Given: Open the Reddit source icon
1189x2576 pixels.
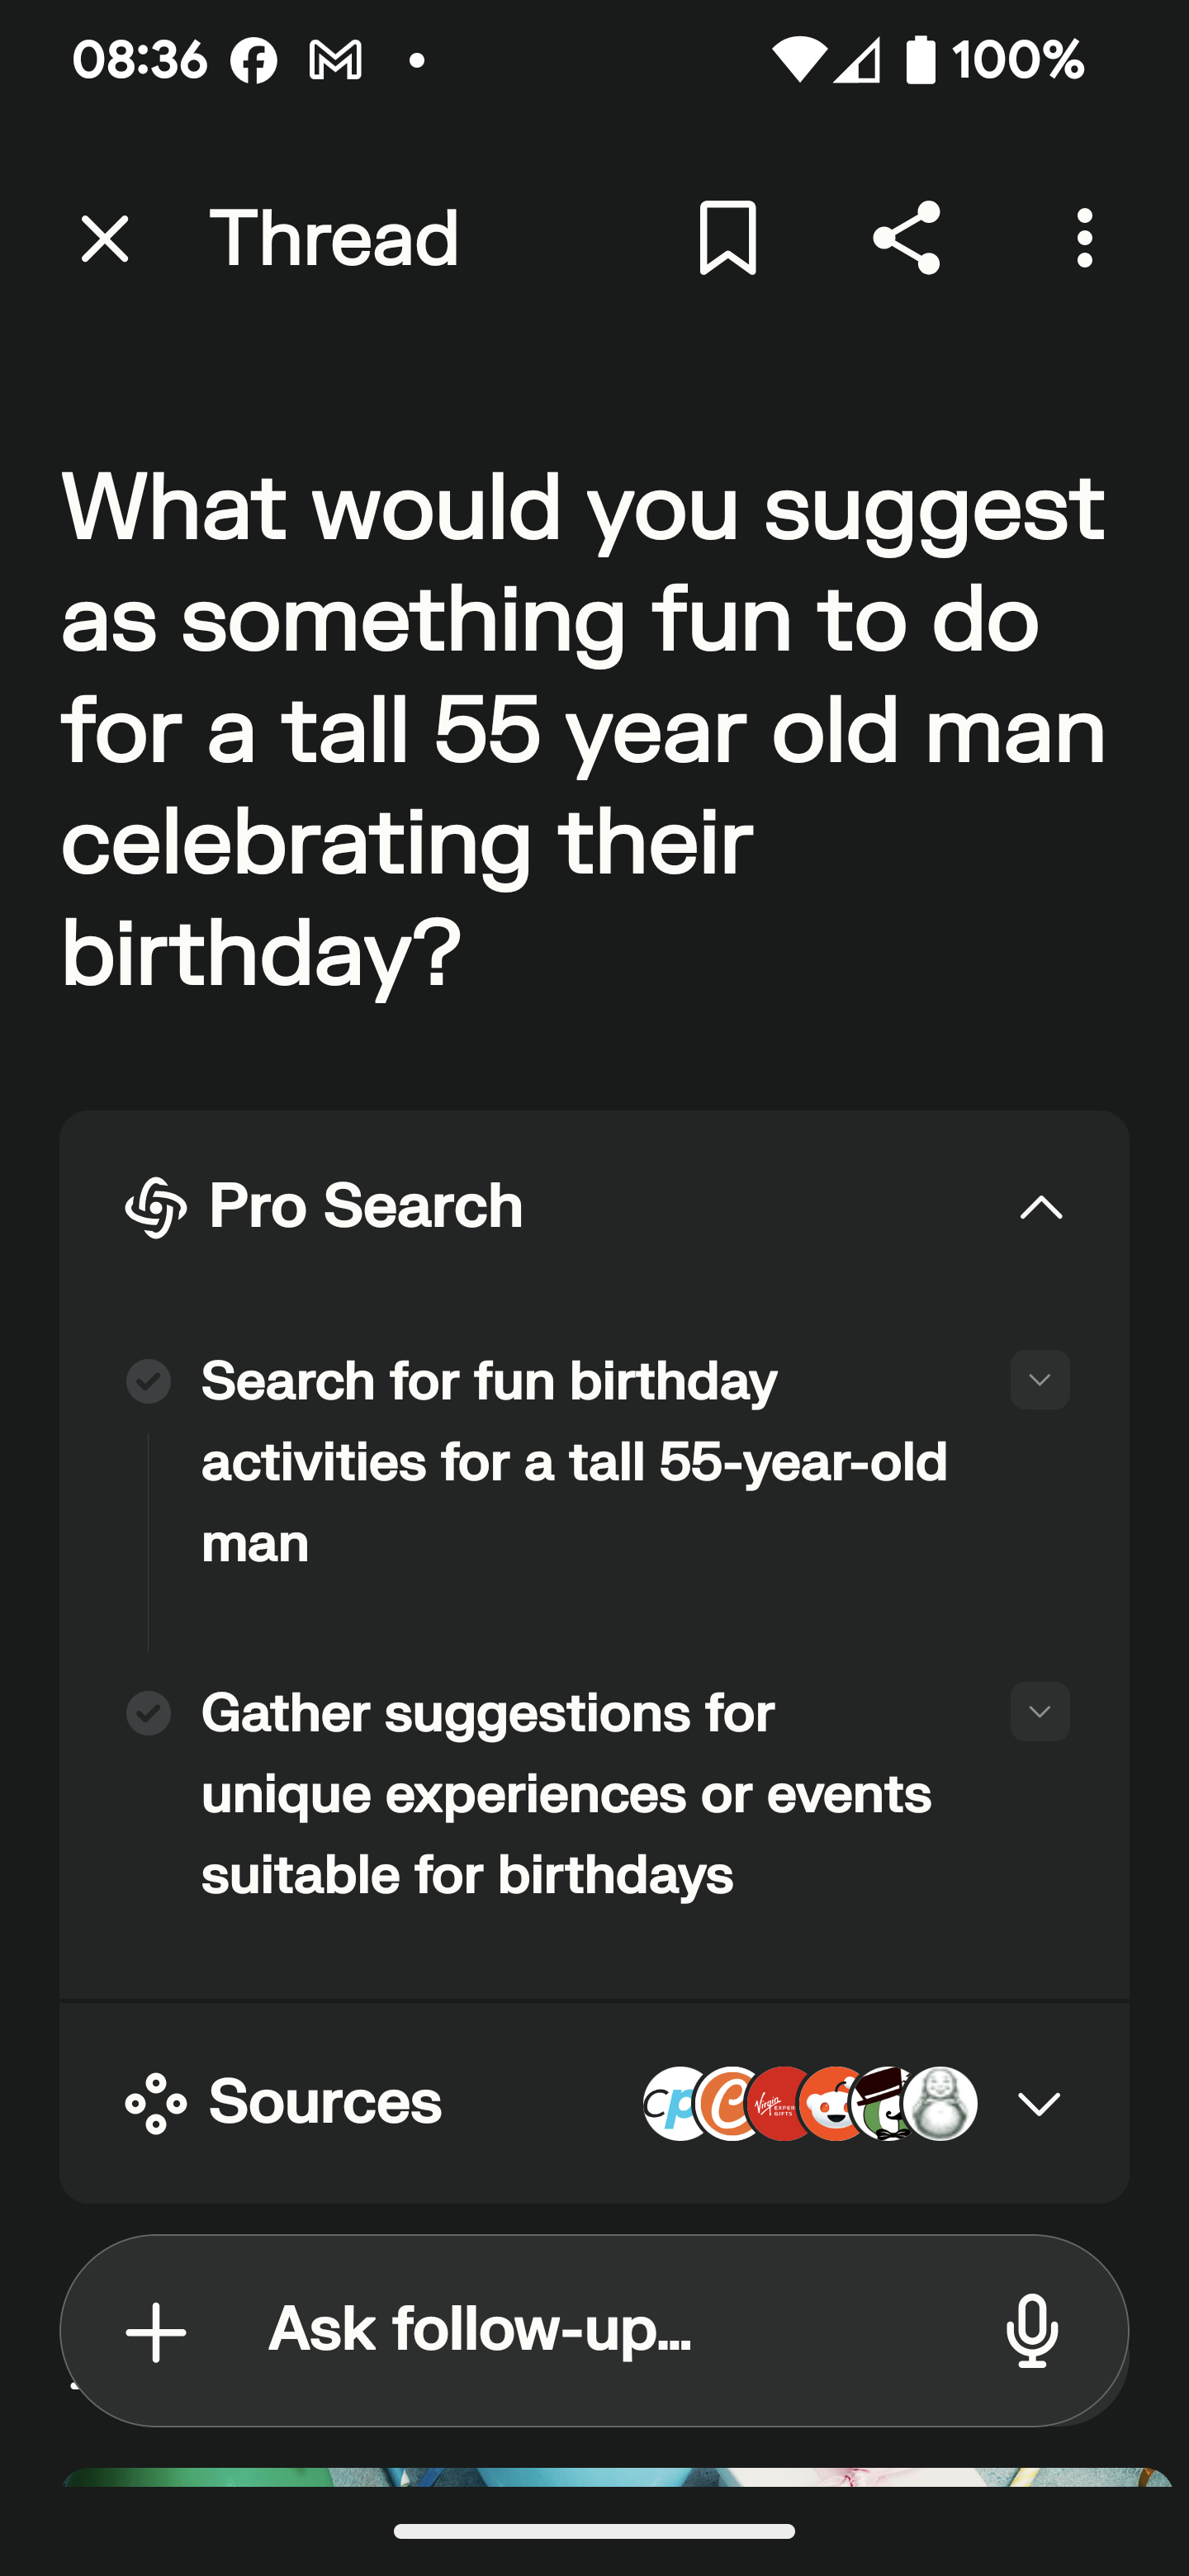Looking at the screenshot, I should (x=834, y=2103).
